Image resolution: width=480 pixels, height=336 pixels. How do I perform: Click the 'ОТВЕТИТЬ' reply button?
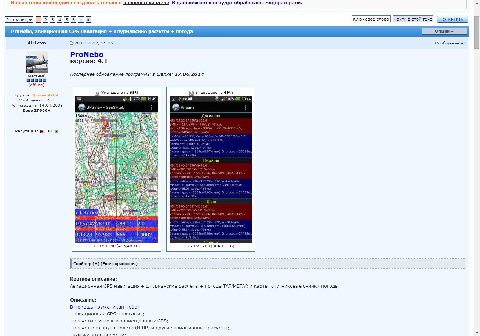452,19
